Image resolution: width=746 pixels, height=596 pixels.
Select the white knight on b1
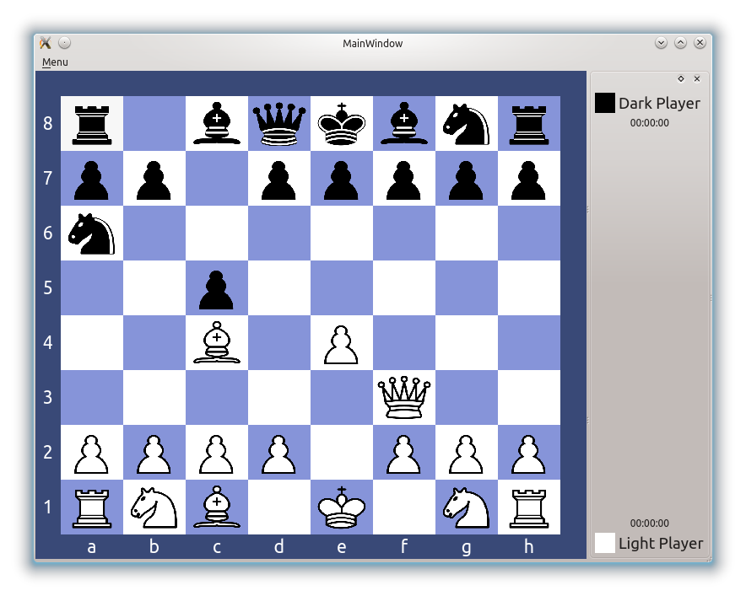(x=154, y=507)
